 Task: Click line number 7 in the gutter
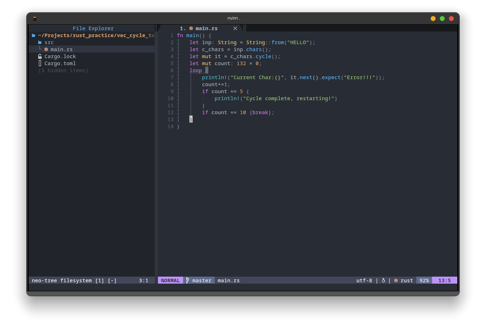[x=172, y=77]
